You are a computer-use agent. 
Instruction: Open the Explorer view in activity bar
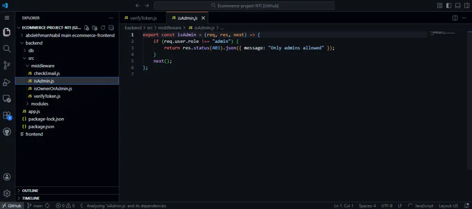coord(7,32)
